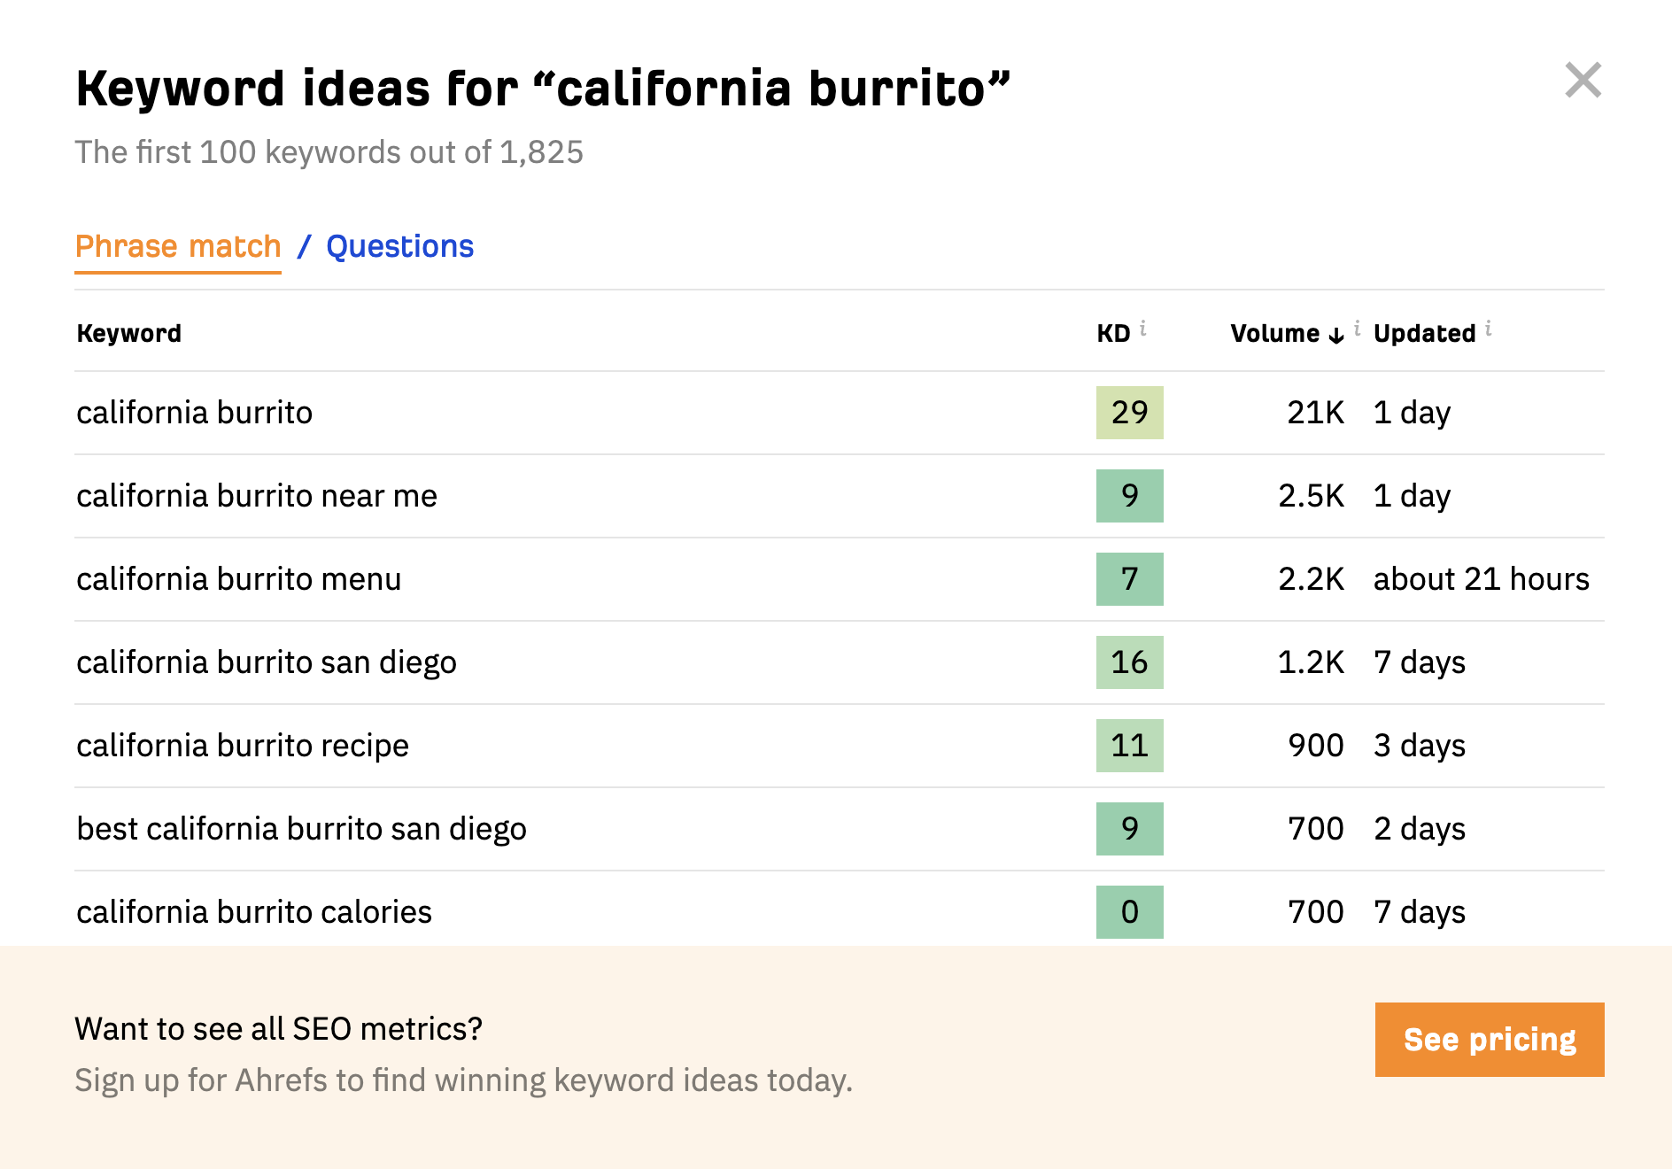Click the KD 29 difficulty badge
This screenshot has height=1169, width=1672.
[x=1130, y=413]
